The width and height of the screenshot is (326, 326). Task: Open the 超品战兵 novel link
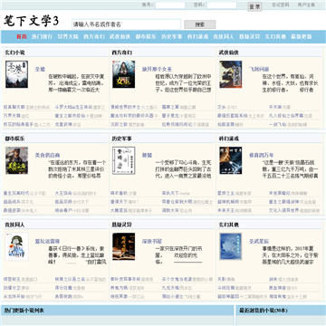tap(12, 202)
